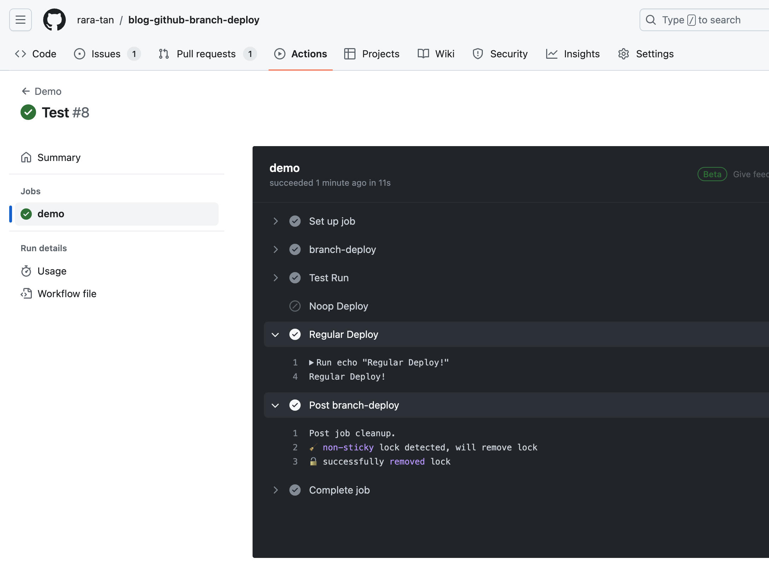Click the Code brackets icon
The width and height of the screenshot is (769, 588).
click(x=21, y=54)
